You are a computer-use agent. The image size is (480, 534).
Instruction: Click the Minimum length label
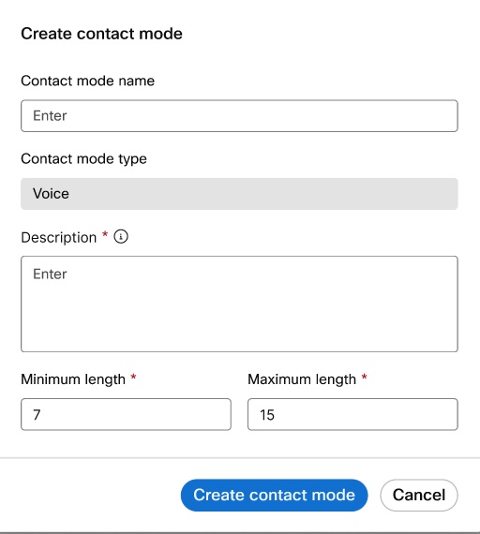pyautogui.click(x=73, y=379)
